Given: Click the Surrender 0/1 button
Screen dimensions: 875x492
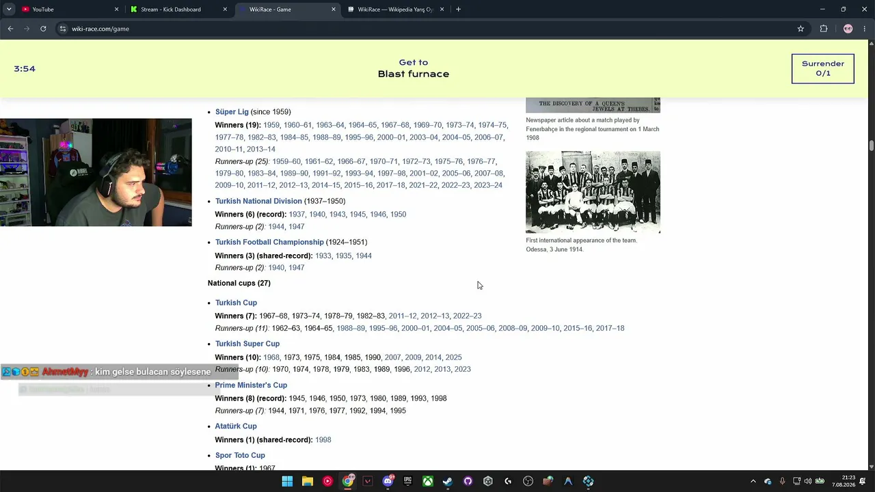Looking at the screenshot, I should (x=823, y=68).
